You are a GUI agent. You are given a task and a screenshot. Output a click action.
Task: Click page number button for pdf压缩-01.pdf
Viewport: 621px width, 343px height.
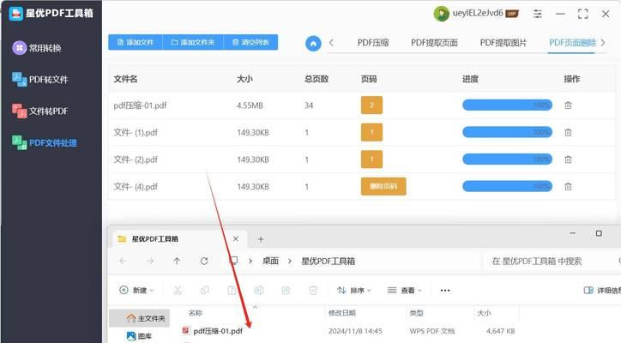click(x=371, y=105)
